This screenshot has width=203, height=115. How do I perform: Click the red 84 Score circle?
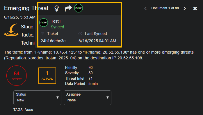[x=17, y=76]
